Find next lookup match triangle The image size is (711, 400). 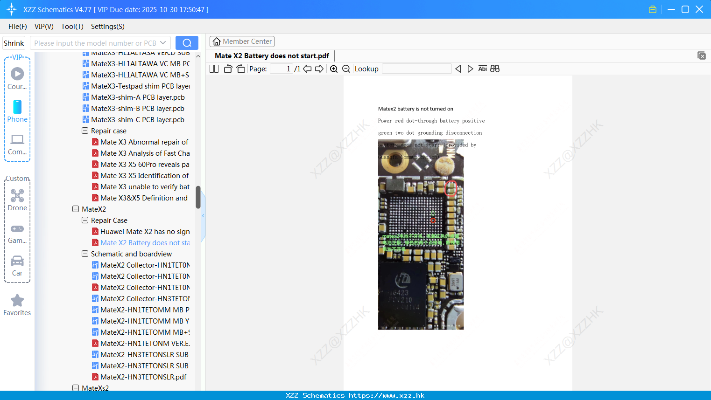(x=470, y=69)
